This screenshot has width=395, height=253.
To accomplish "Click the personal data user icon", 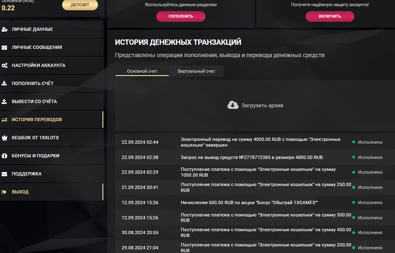I will click(x=5, y=30).
